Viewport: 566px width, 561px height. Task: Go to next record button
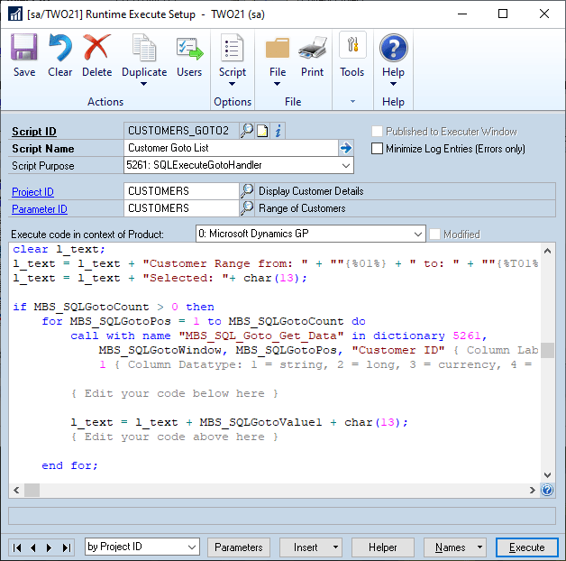[x=49, y=547]
